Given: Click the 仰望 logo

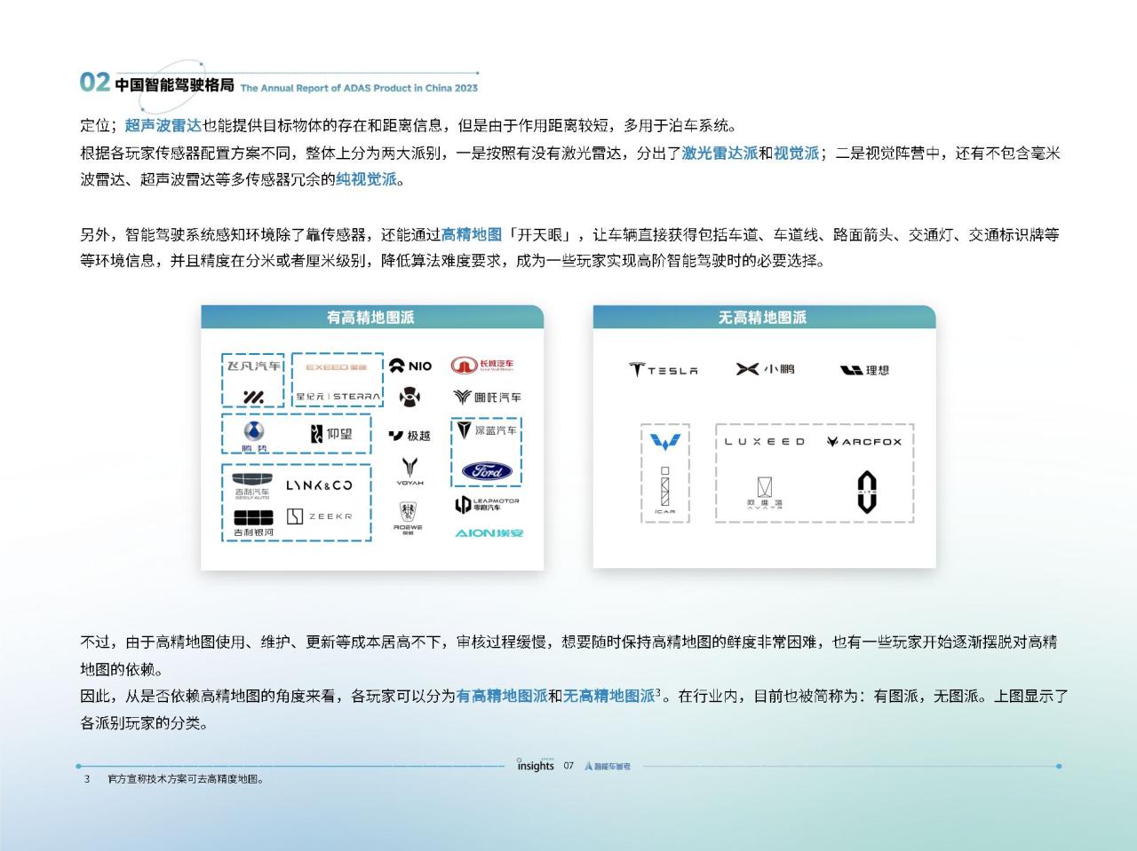Looking at the screenshot, I should coord(331,434).
